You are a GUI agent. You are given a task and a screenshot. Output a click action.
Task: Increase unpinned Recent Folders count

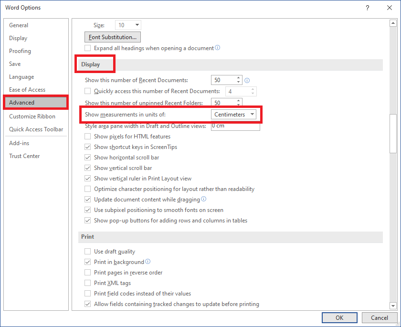click(238, 100)
